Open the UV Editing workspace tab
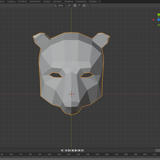The image size is (160, 160). pos(22,2)
